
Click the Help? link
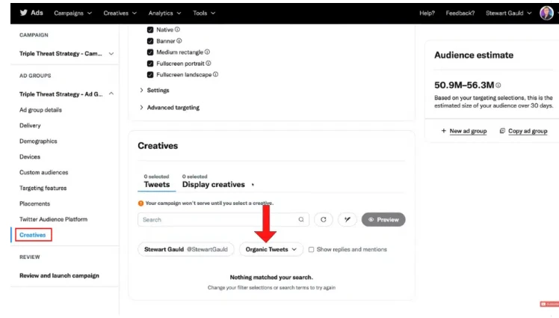click(x=427, y=13)
